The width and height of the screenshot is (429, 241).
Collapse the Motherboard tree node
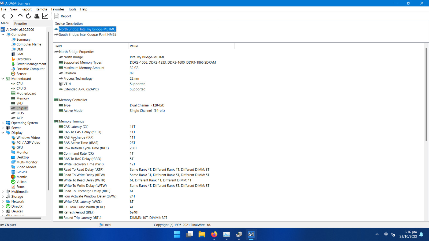point(3,79)
